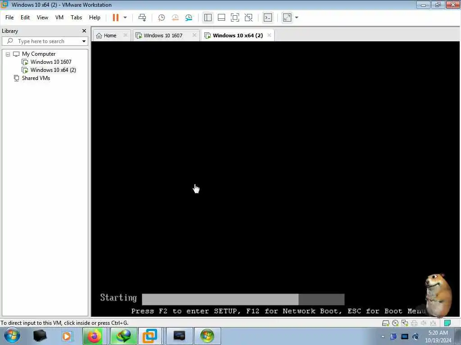Viewport: 461px width, 345px height.
Task: Collapse the My Computer tree node
Action: (x=8, y=54)
